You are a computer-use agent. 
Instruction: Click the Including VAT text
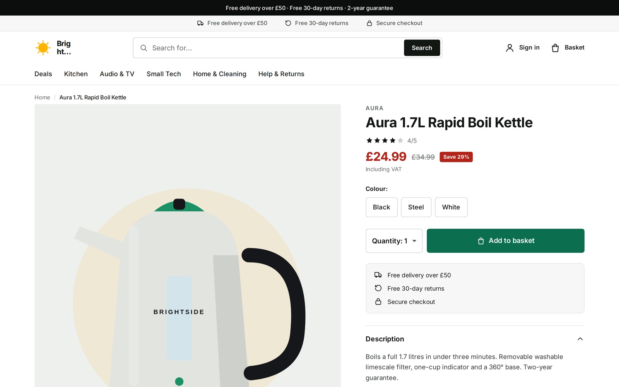click(x=383, y=169)
